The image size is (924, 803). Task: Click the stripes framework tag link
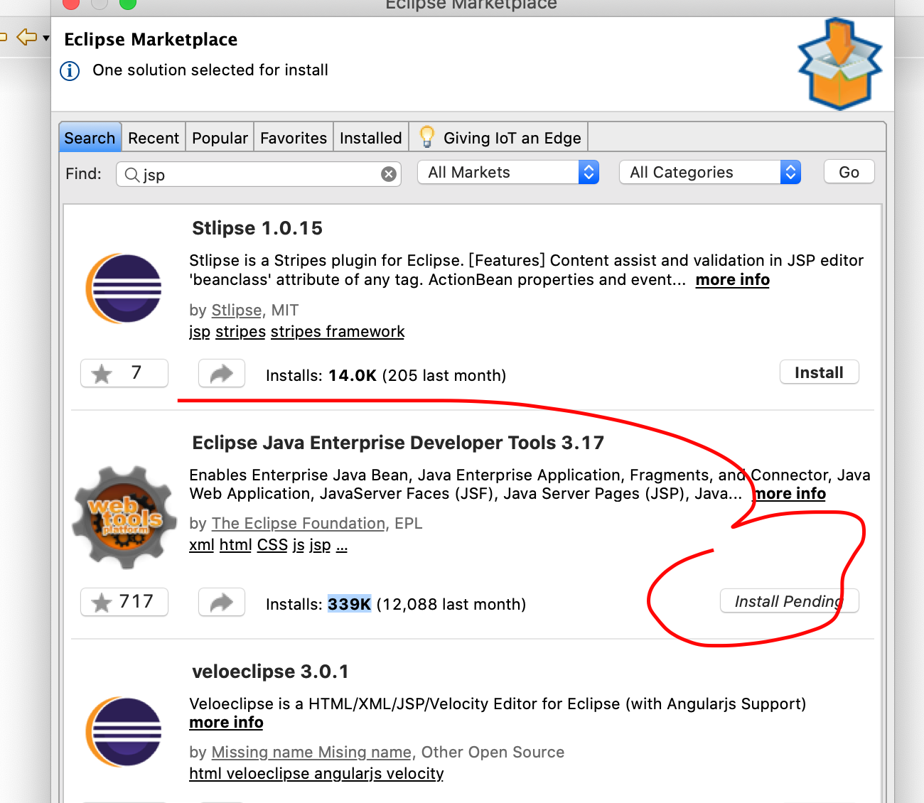pyautogui.click(x=338, y=332)
